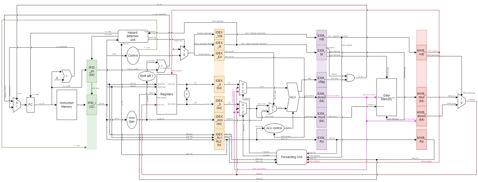The image size is (478, 182).
Task: Select the PC plus 4 adder
Action: [x=67, y=76]
